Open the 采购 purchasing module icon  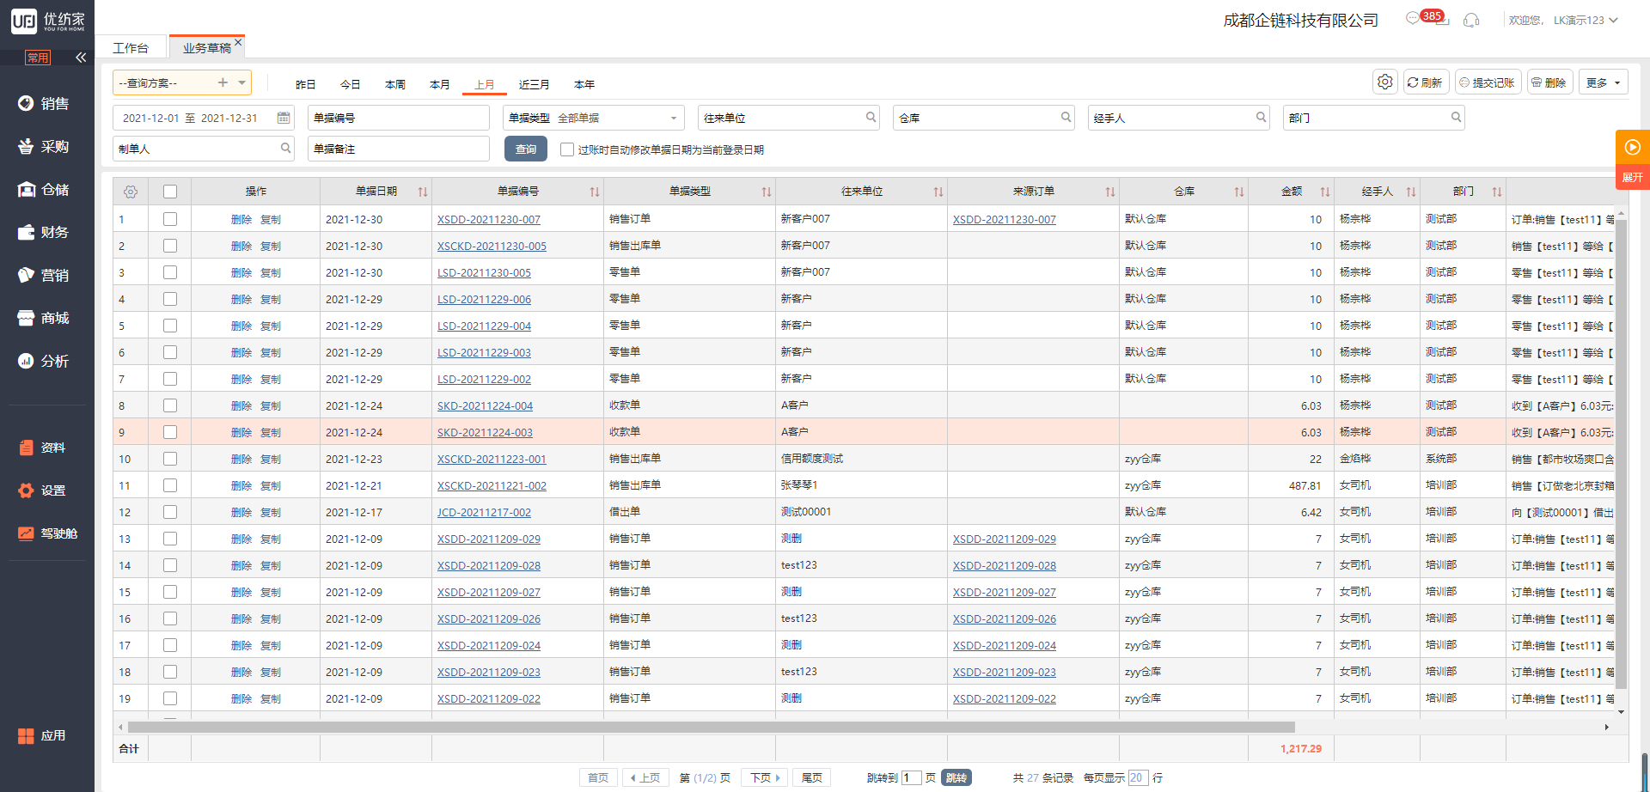click(x=27, y=146)
